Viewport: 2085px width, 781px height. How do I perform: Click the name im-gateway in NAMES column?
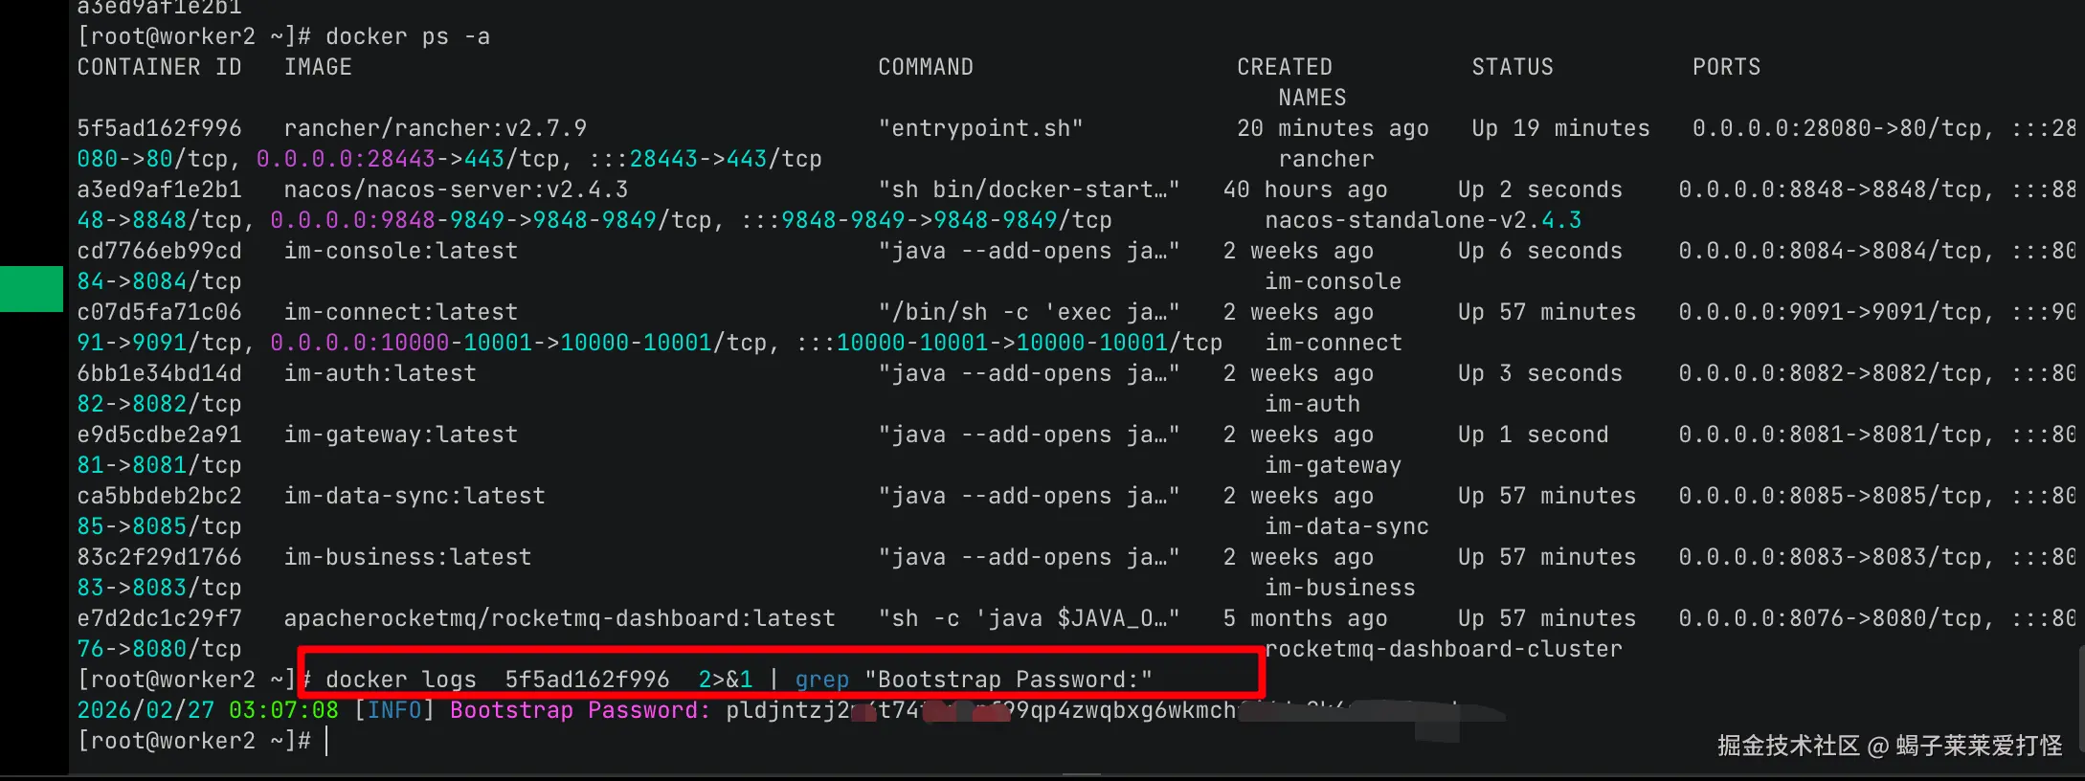(1334, 465)
